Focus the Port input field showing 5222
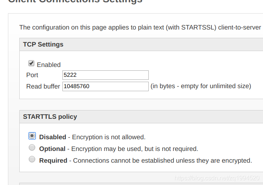 [x=106, y=75]
